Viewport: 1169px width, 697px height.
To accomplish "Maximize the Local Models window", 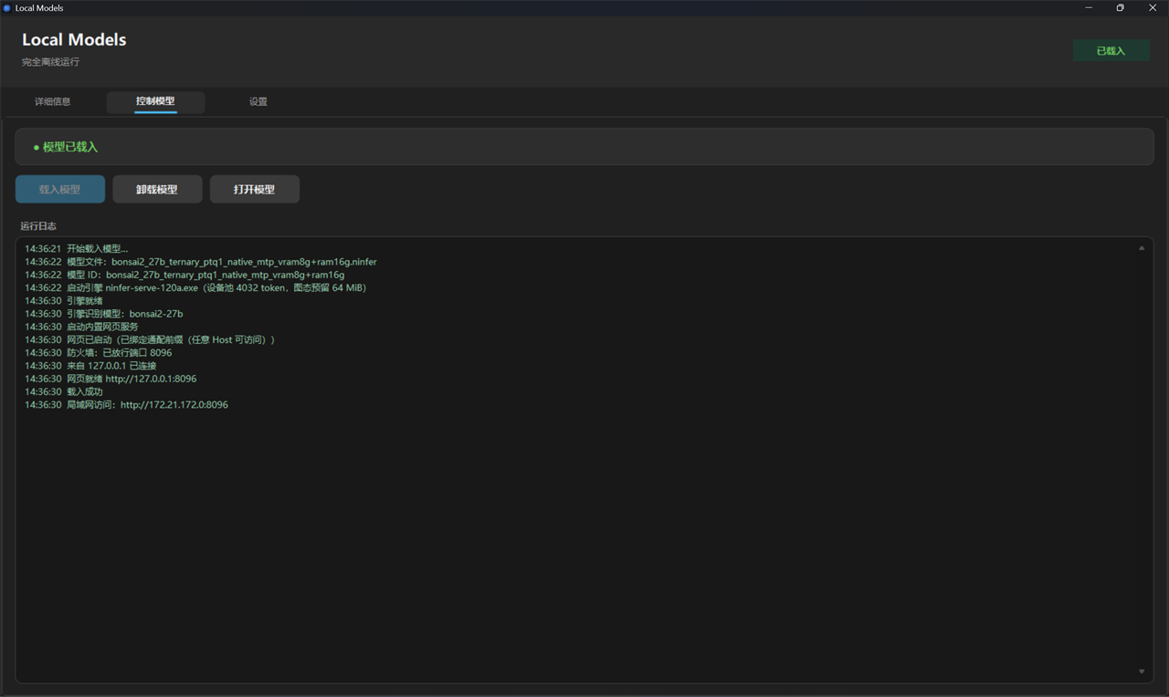I will (x=1121, y=8).
